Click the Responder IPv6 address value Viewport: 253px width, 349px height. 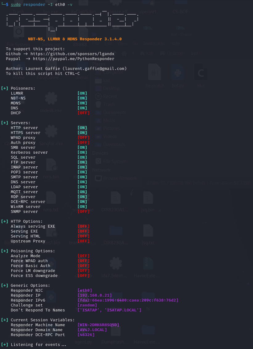[128, 300]
